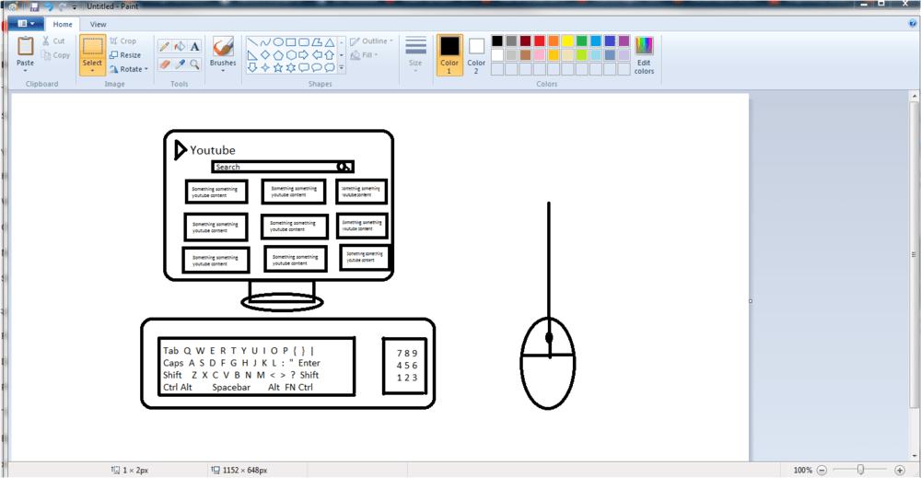
Task: Pick the Curve shape
Action: [x=265, y=42]
